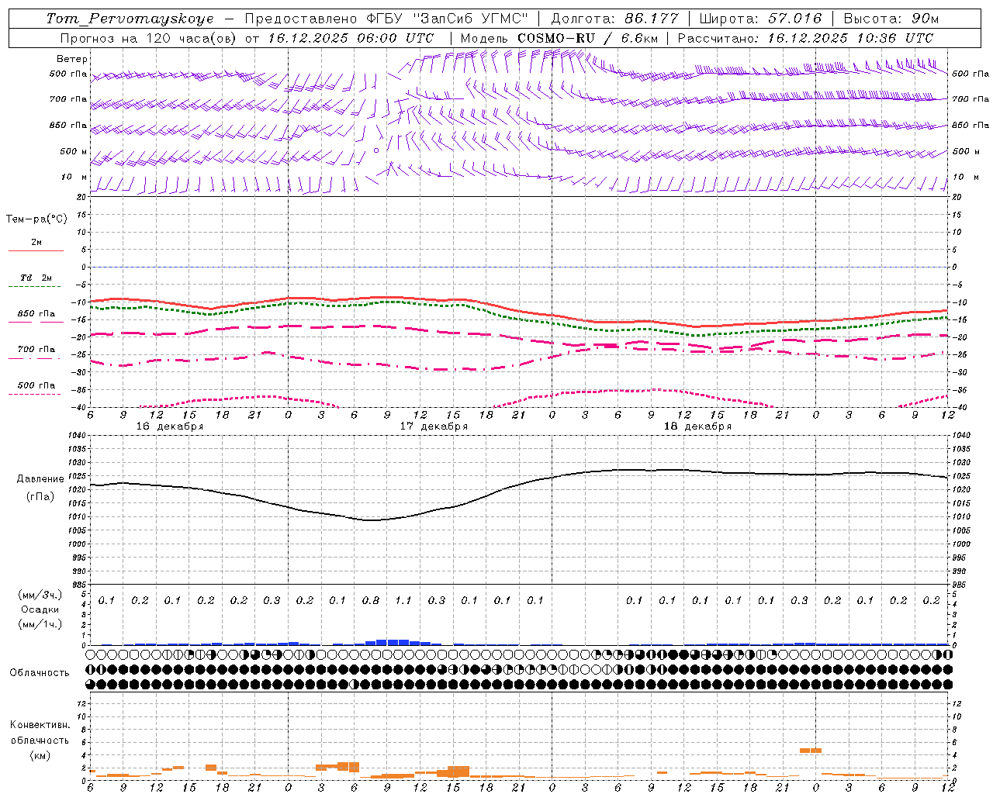Click the '18 декабря' date label
Viewport: 993px width, 794px height.
pyautogui.click(x=697, y=426)
